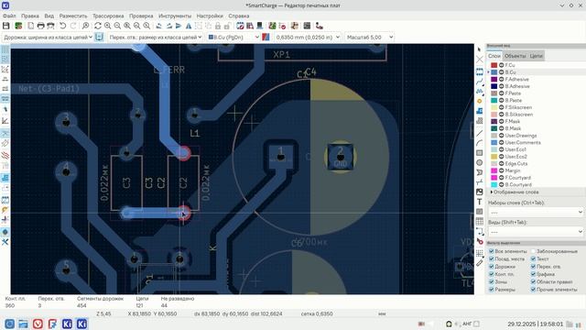Image resolution: width=586 pixels, height=330 pixels.
Task: Open the file manager in taskbar
Action: tap(23, 324)
